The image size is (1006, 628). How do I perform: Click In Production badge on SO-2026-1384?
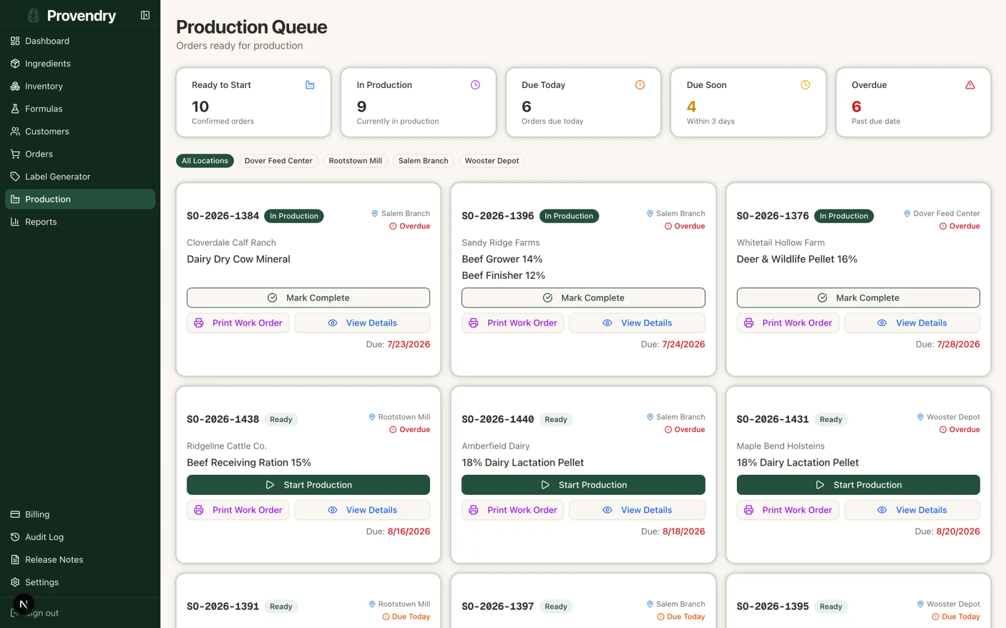(294, 216)
